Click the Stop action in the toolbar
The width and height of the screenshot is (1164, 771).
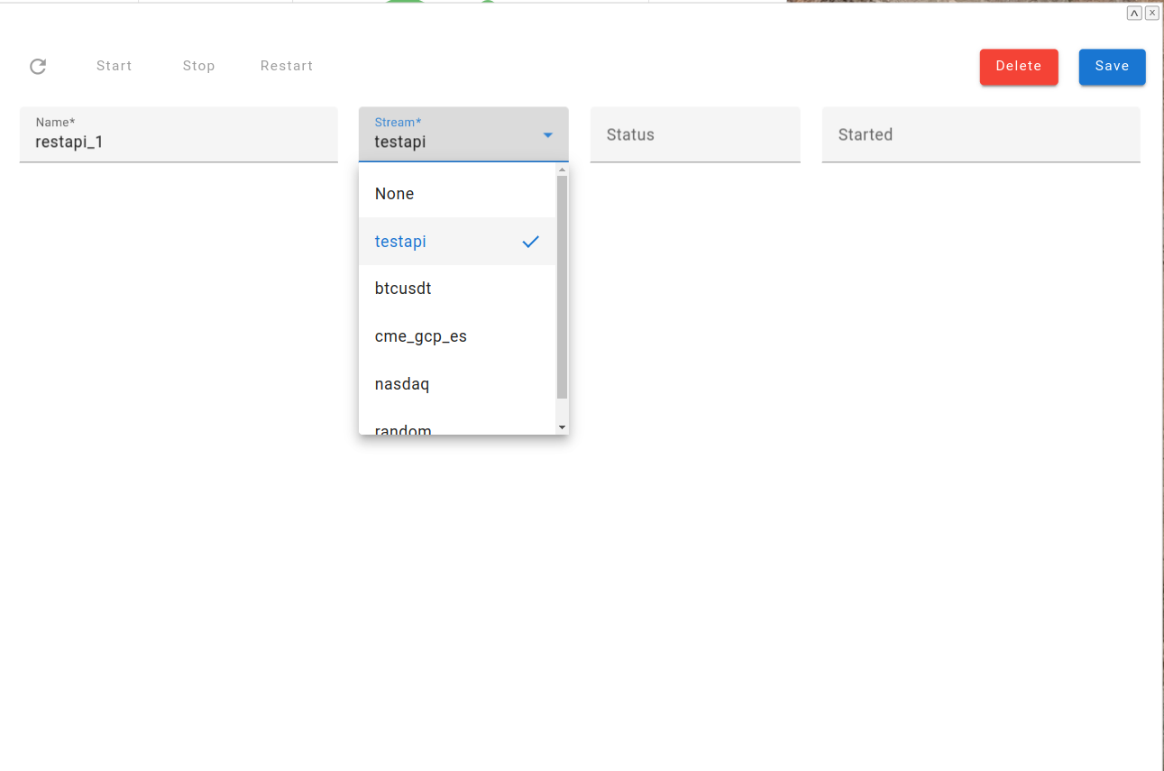coord(198,65)
